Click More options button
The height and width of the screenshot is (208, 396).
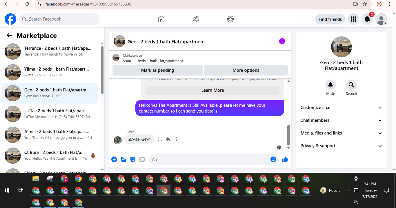coord(246,70)
